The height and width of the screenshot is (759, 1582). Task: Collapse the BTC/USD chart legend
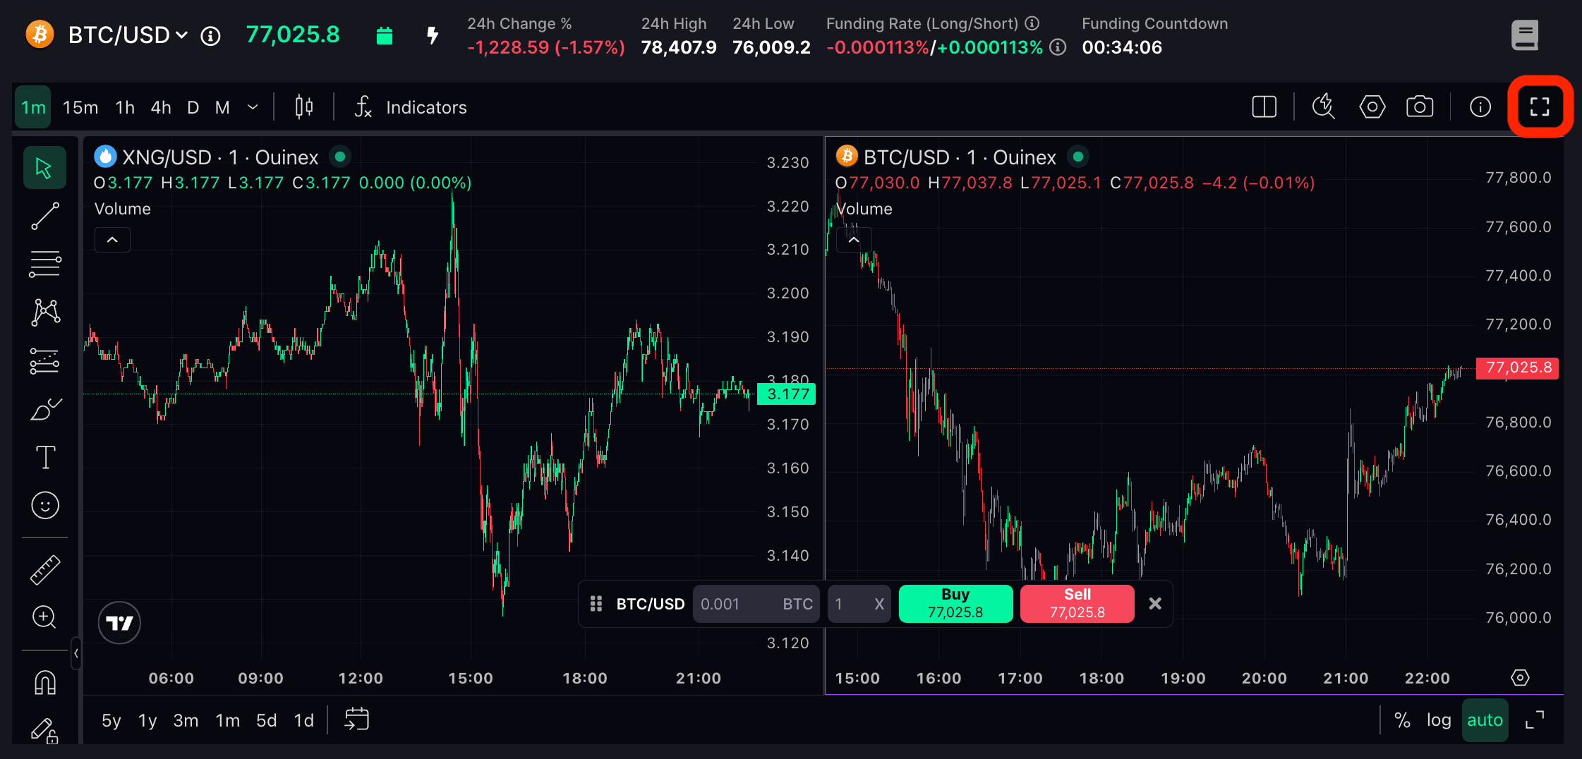854,240
